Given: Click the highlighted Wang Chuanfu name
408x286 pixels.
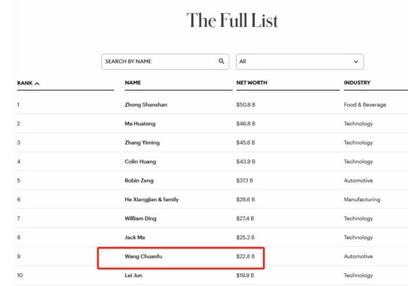Looking at the screenshot, I should 142,256.
